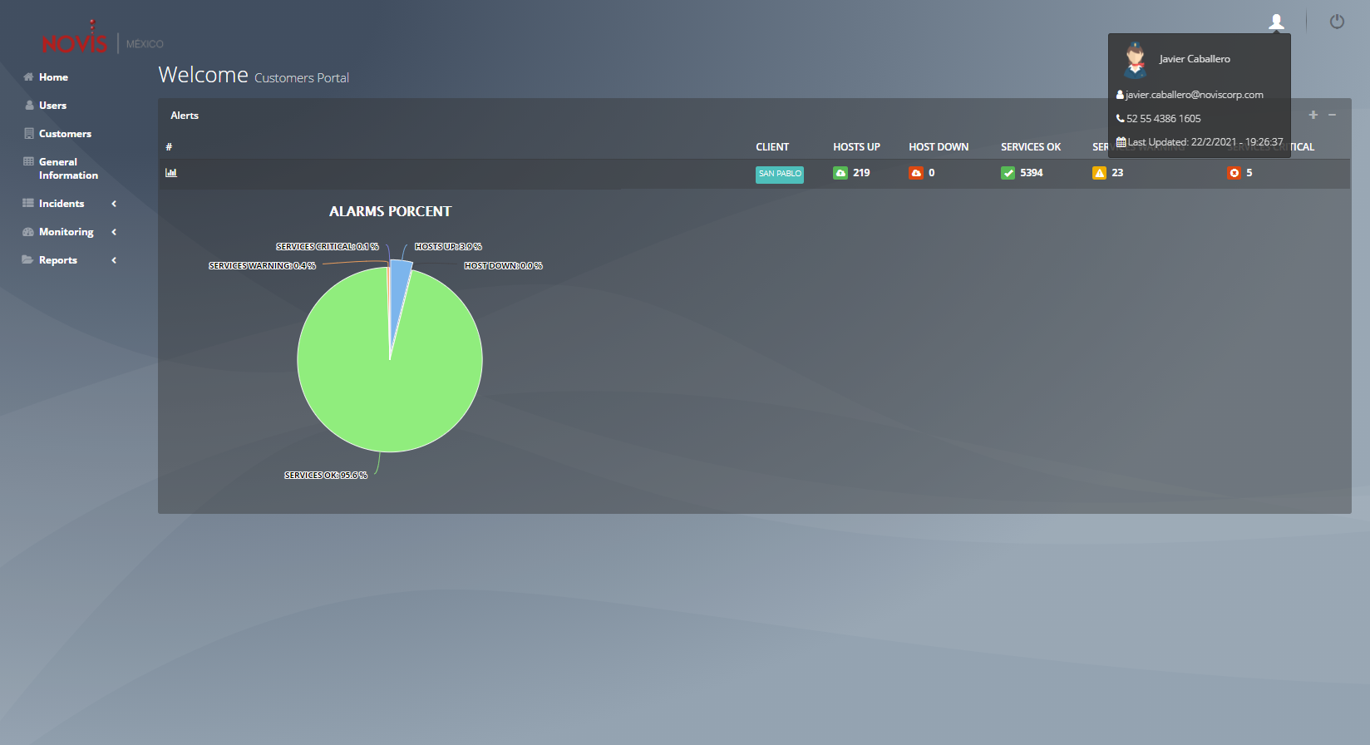This screenshot has width=1370, height=745.
Task: Click the red Host Down icon
Action: click(916, 173)
